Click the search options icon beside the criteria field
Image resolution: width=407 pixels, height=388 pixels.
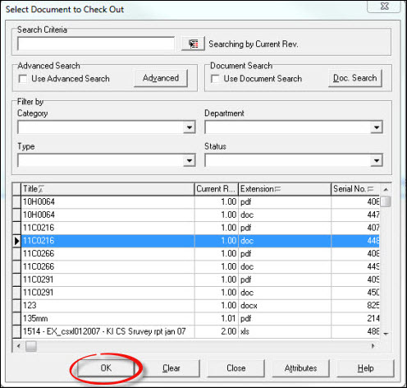pyautogui.click(x=193, y=44)
